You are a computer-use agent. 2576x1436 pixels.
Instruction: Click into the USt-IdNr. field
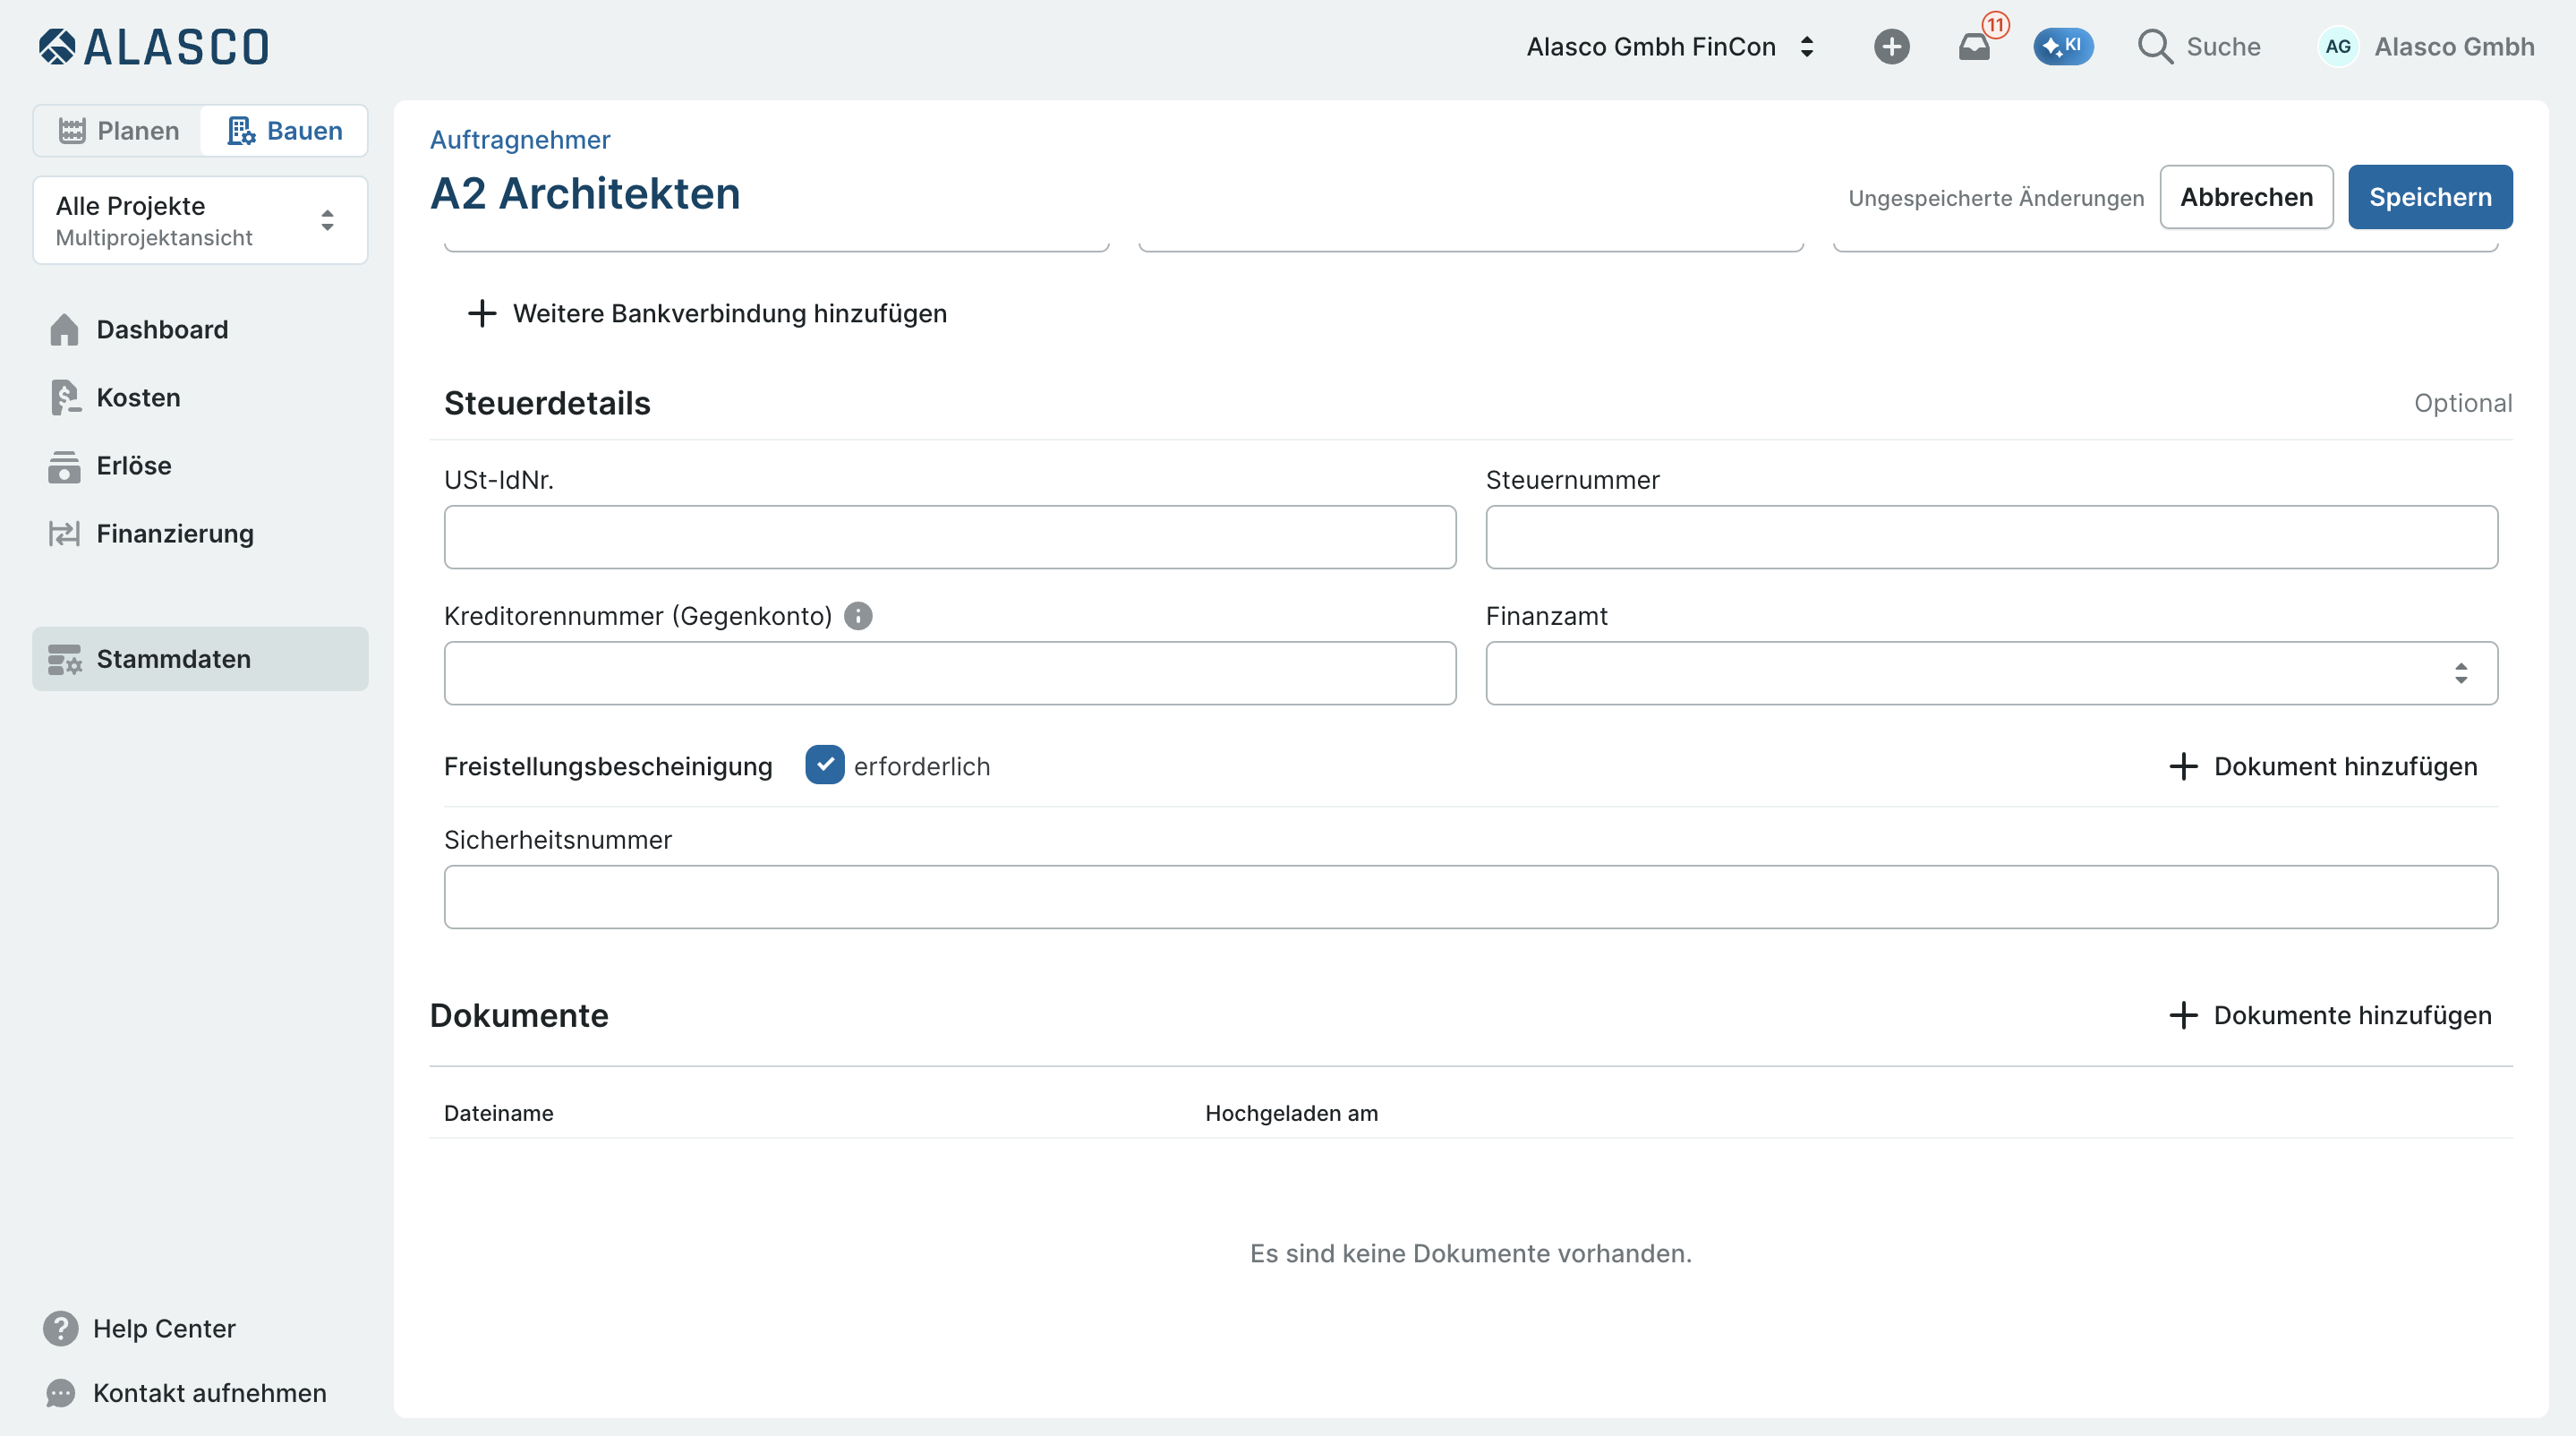tap(950, 537)
